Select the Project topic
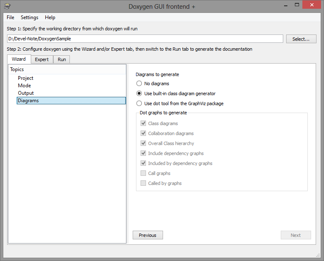Image resolution: width=324 pixels, height=261 pixels. coord(25,78)
